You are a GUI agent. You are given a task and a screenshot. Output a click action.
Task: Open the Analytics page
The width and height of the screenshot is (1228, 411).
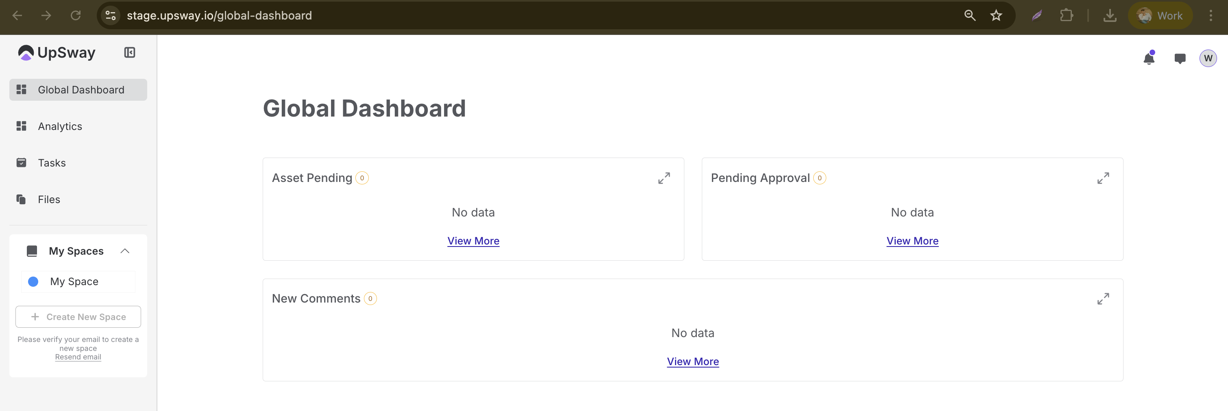tap(60, 126)
